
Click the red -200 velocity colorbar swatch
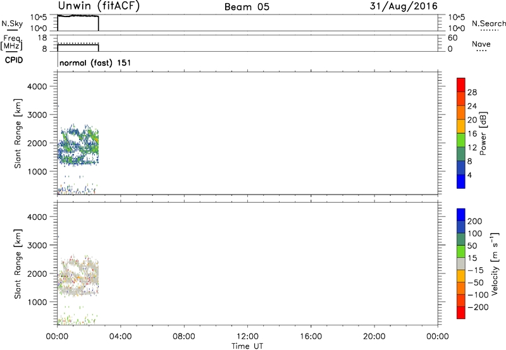click(461, 313)
